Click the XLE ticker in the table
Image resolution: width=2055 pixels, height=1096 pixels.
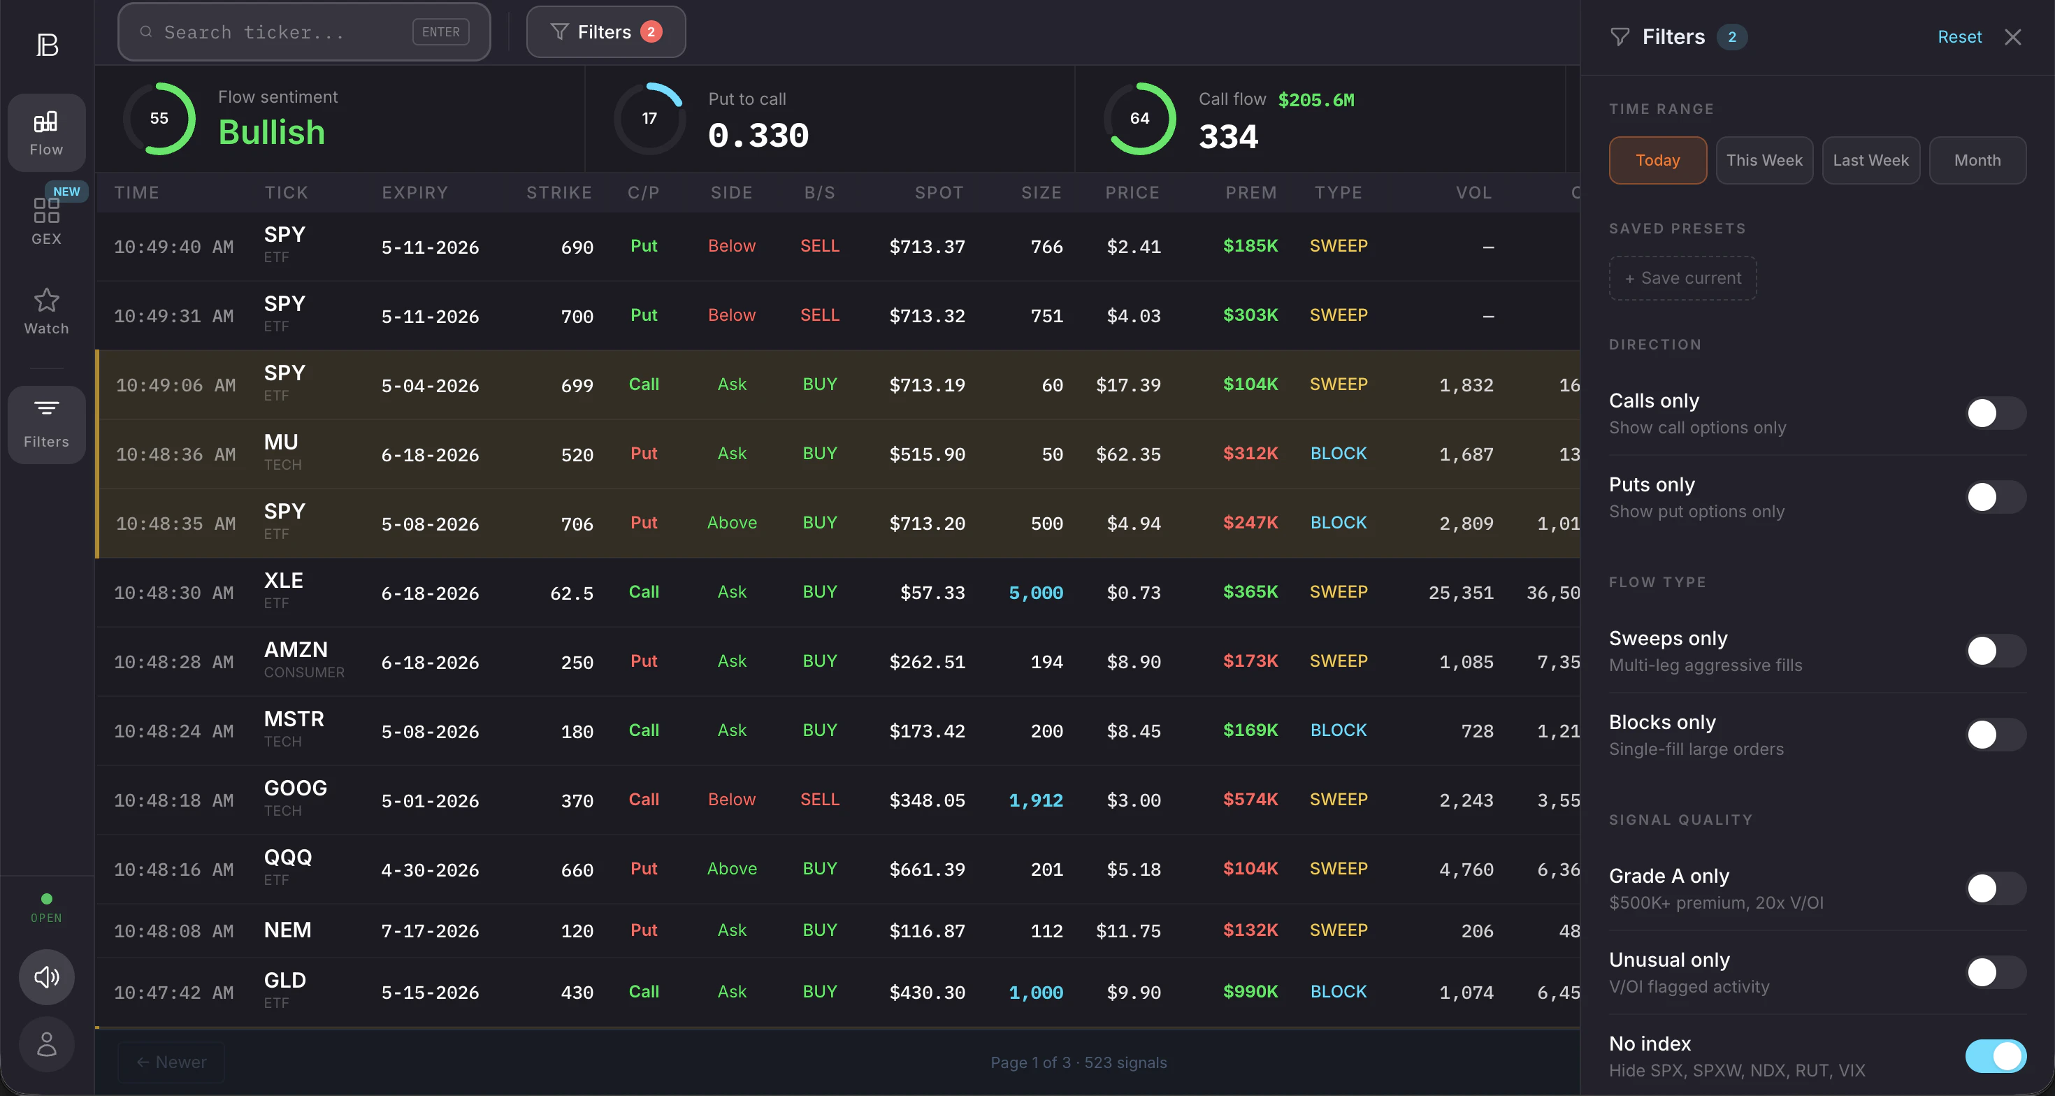click(283, 580)
